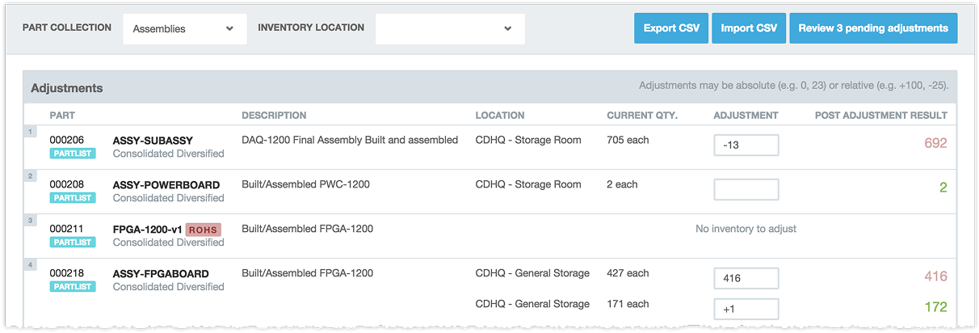Image resolution: width=979 pixels, height=333 pixels.
Task: Select the row number 1 marker
Action: tap(30, 131)
